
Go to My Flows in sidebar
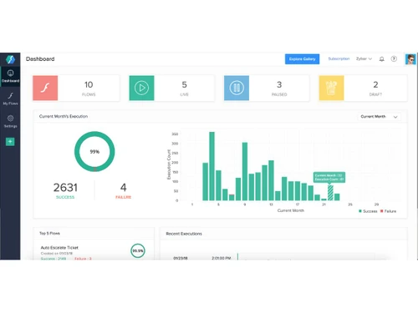10,98
